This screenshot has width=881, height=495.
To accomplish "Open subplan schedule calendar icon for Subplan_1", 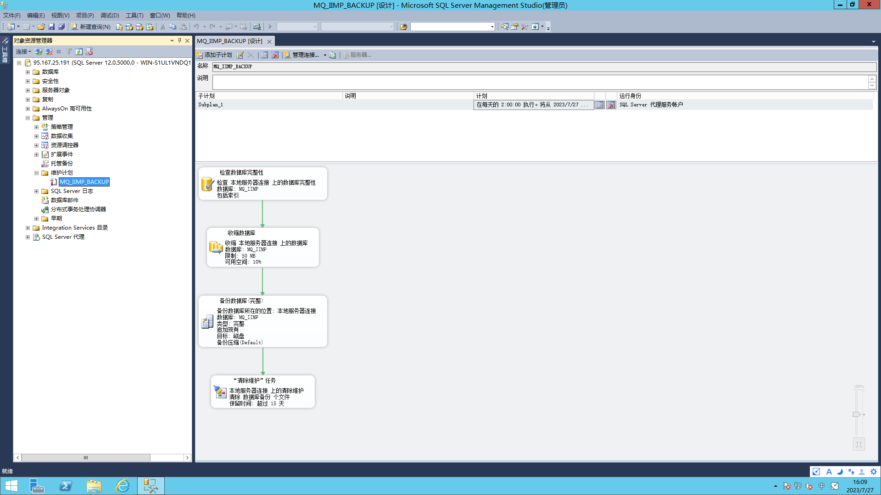I will pyautogui.click(x=599, y=105).
